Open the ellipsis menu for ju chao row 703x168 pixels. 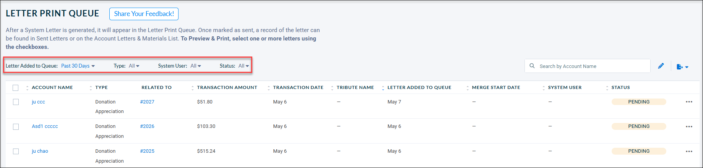[689, 151]
